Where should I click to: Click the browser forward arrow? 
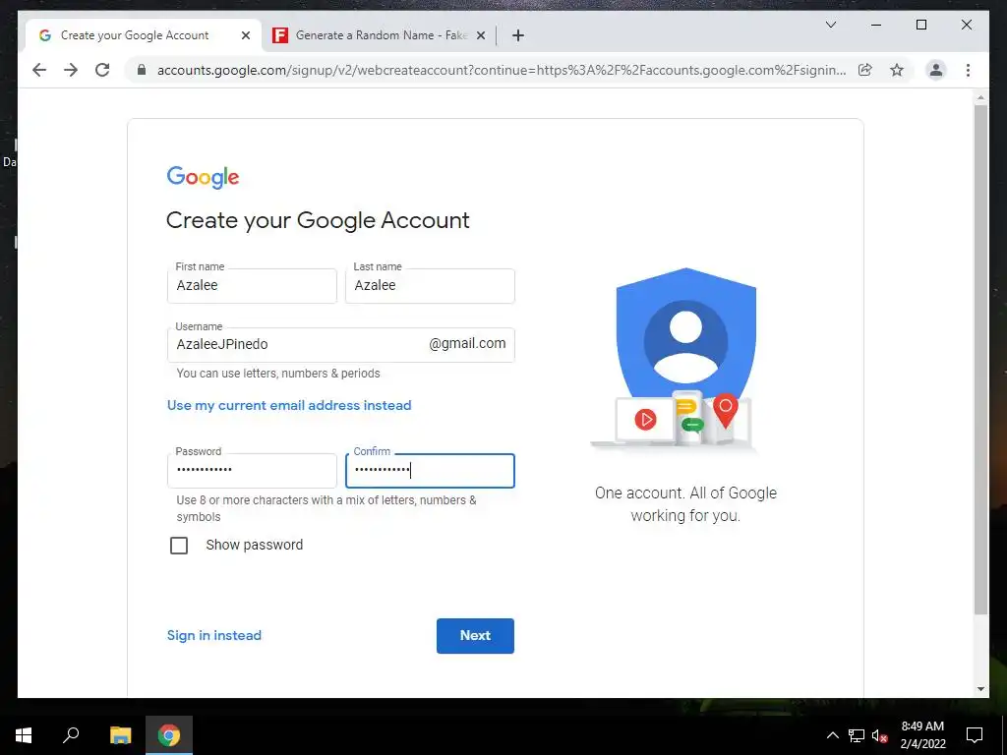click(x=71, y=70)
